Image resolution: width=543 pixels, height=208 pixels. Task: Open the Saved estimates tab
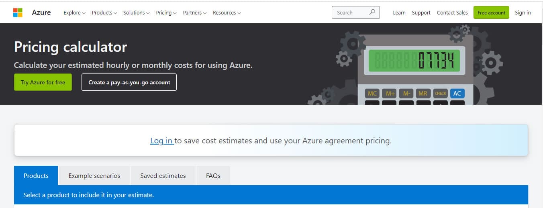pyautogui.click(x=163, y=175)
